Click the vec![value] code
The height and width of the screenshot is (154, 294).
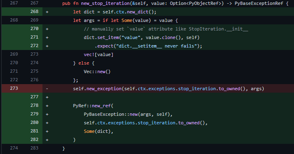tap(98, 55)
